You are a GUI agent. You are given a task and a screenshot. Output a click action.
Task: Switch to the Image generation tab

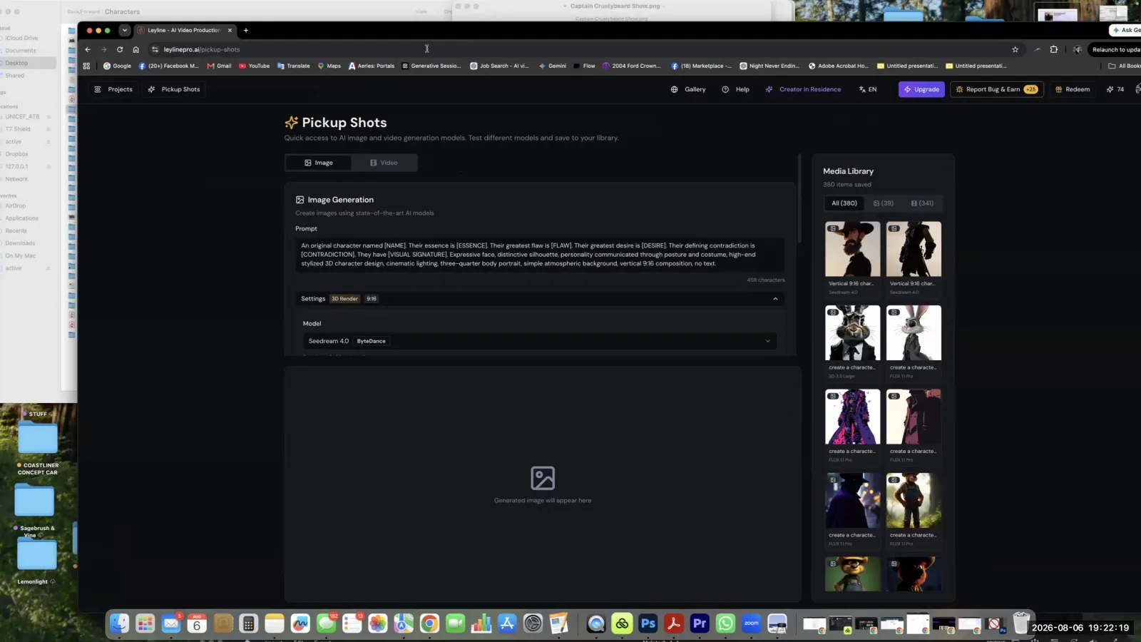click(319, 163)
